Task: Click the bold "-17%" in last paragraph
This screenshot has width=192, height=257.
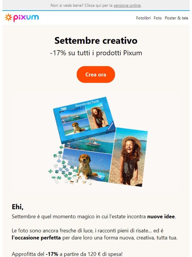Action: (52, 254)
